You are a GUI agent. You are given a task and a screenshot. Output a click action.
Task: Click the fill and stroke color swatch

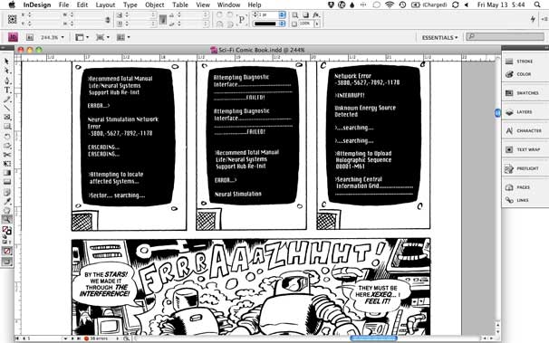(x=7, y=231)
